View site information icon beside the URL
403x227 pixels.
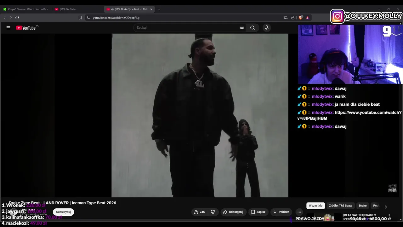pyautogui.click(x=88, y=18)
